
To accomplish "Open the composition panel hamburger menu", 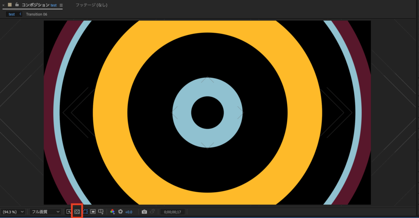I will (61, 5).
